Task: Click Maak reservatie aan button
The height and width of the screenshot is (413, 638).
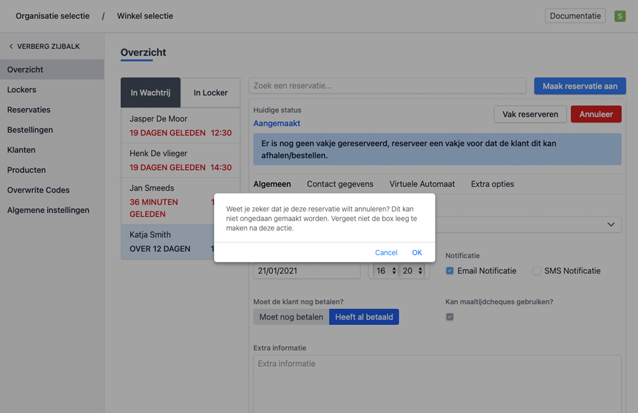Action: coord(579,86)
